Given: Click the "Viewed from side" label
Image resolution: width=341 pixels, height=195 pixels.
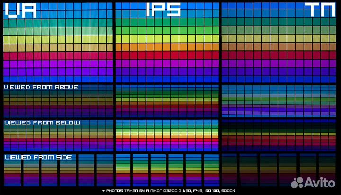Looking at the screenshot, I should click(x=38, y=157).
